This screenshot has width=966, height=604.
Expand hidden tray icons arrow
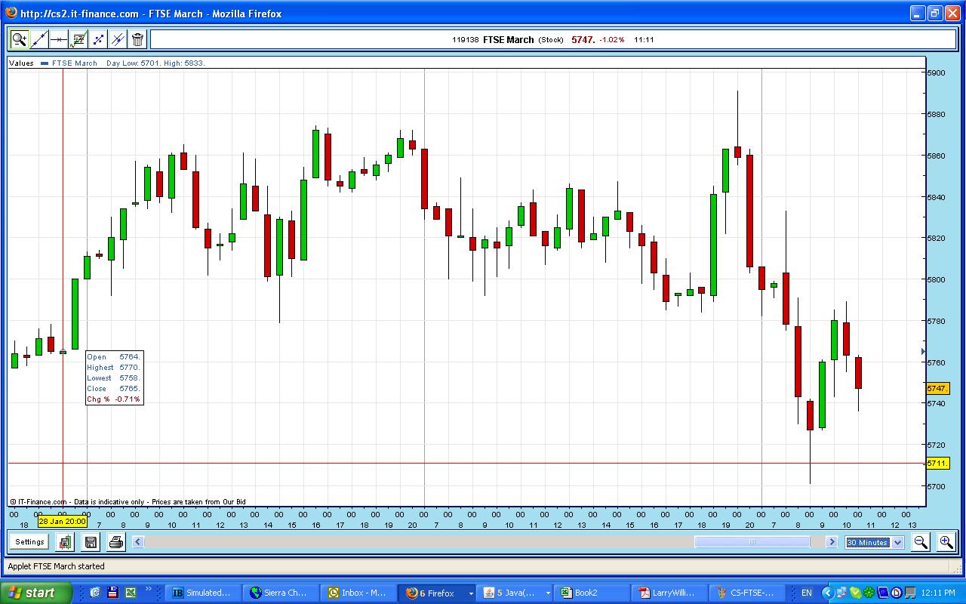[827, 593]
